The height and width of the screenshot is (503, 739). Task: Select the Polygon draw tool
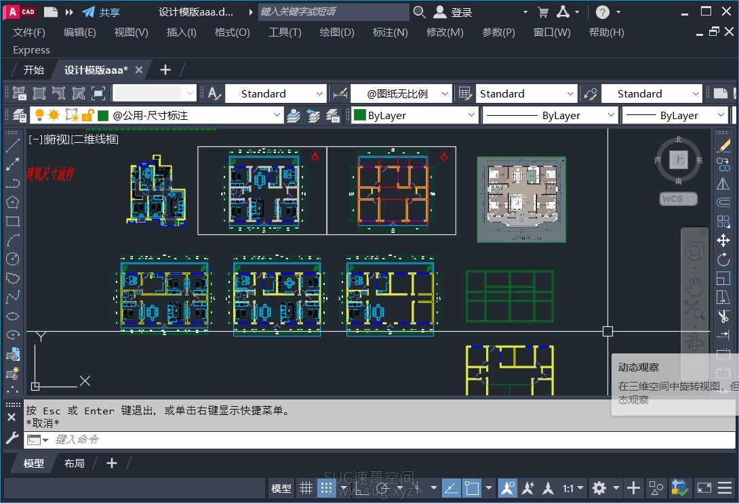(x=13, y=202)
